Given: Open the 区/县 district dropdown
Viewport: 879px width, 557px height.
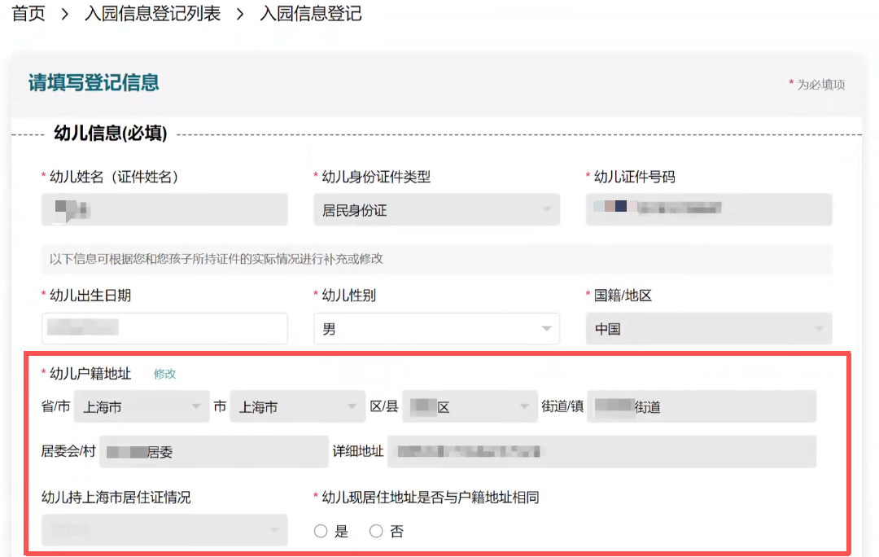Looking at the screenshot, I should [x=469, y=406].
